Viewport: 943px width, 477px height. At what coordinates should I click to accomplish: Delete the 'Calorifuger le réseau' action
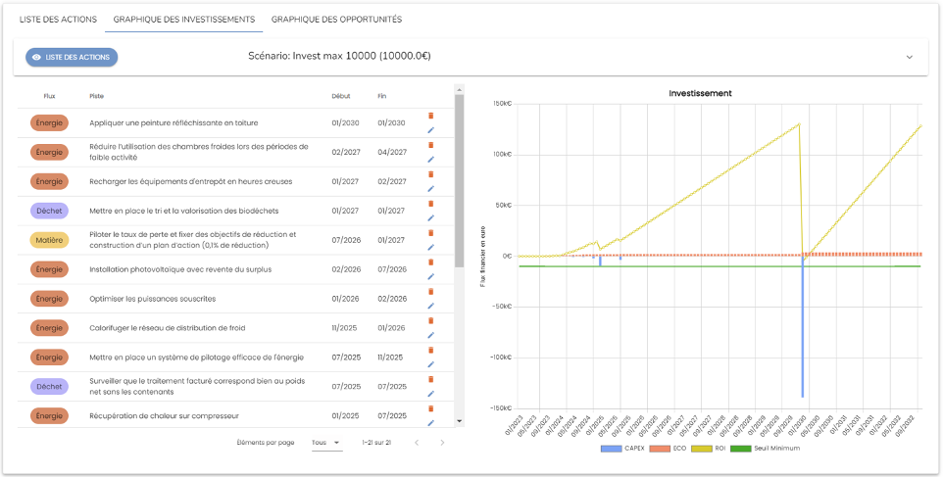[430, 320]
